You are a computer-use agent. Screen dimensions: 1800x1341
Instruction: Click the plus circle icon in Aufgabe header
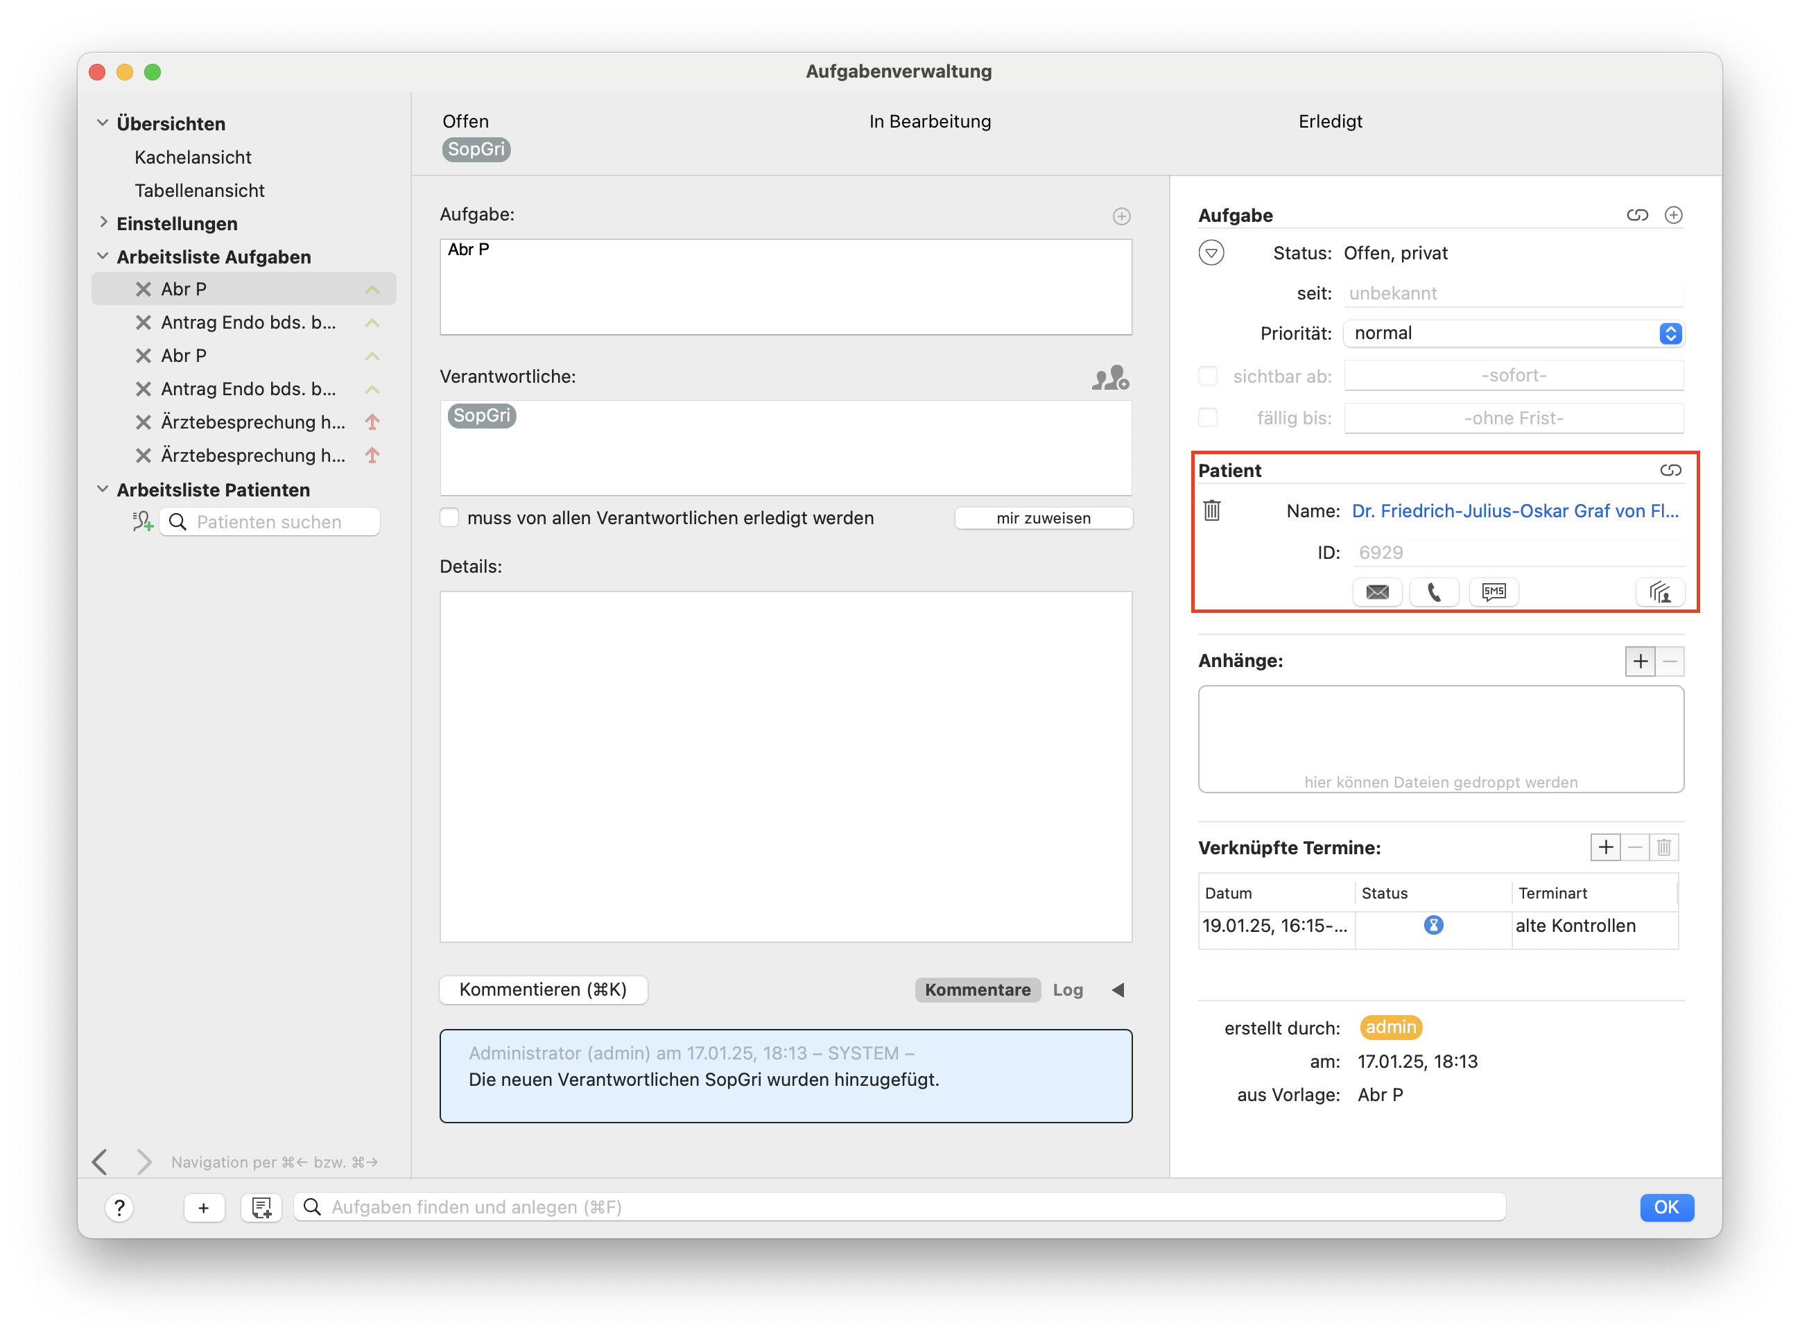coord(1672,215)
